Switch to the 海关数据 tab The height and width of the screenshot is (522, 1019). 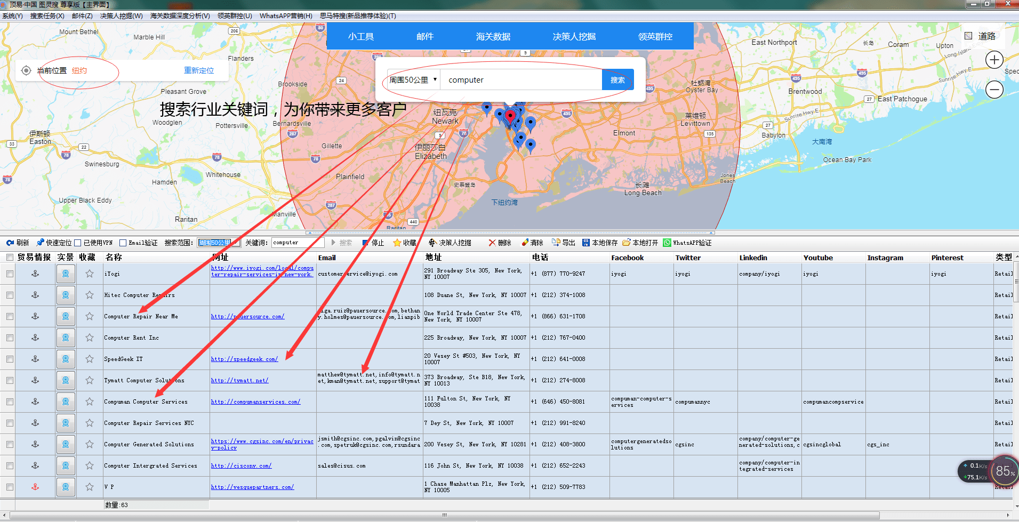pos(493,36)
